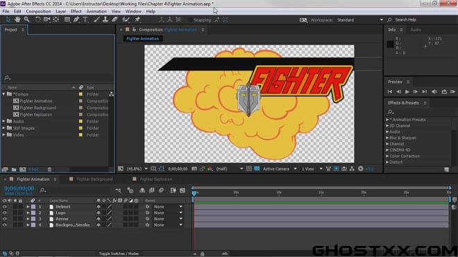The height and width of the screenshot is (257, 458).
Task: Switch to the Fighter Explosion timeline tab
Action: tap(156, 179)
